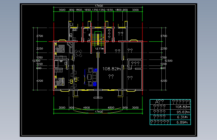
Task: Select the 2700 dimension on the left side
Action: [x=40, y=36]
